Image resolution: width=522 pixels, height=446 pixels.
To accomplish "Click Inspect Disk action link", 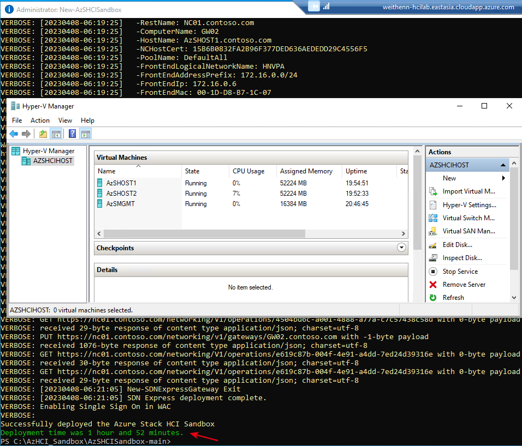I will click(462, 258).
